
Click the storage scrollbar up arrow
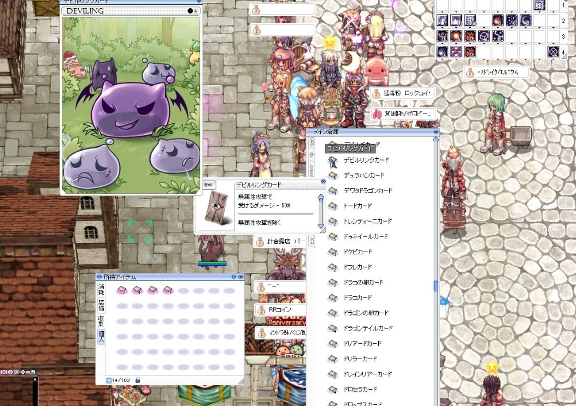click(436, 139)
